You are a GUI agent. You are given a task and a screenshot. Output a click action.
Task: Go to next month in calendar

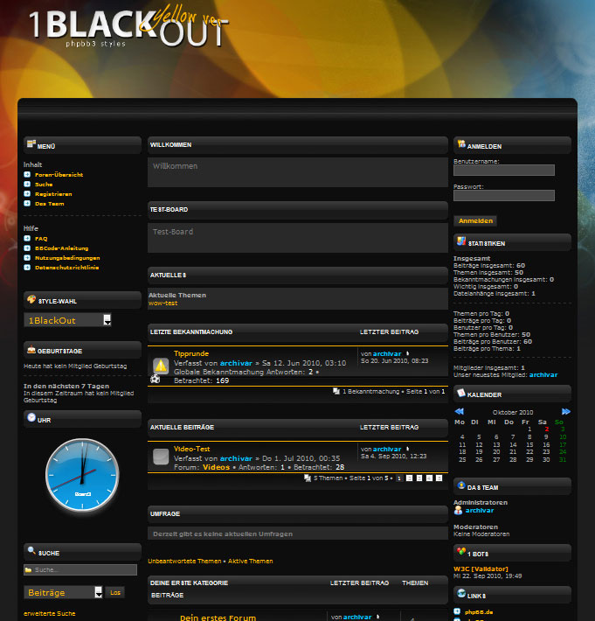pyautogui.click(x=565, y=411)
